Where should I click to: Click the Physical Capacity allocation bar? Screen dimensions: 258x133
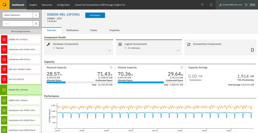pos(80,83)
